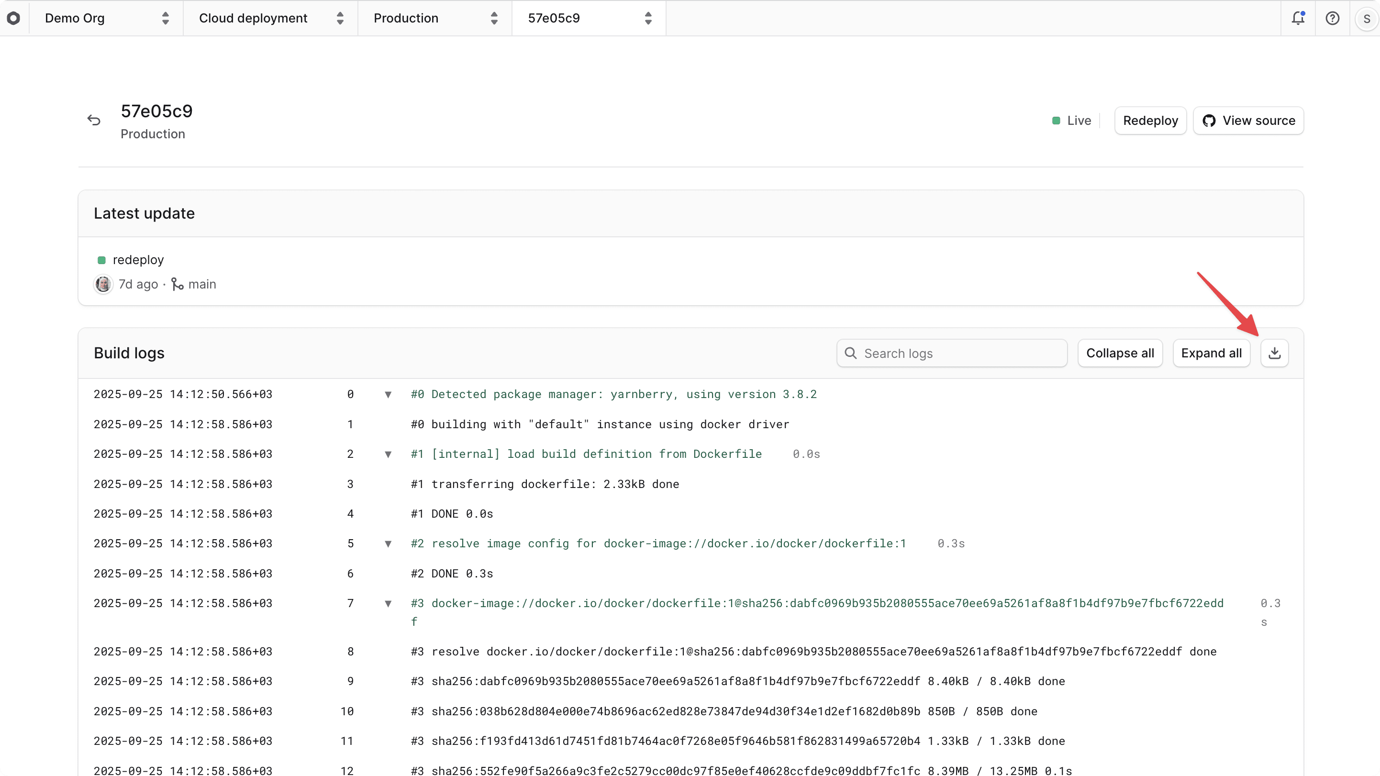Click the GitHub icon on View source
1380x776 pixels.
coord(1209,121)
